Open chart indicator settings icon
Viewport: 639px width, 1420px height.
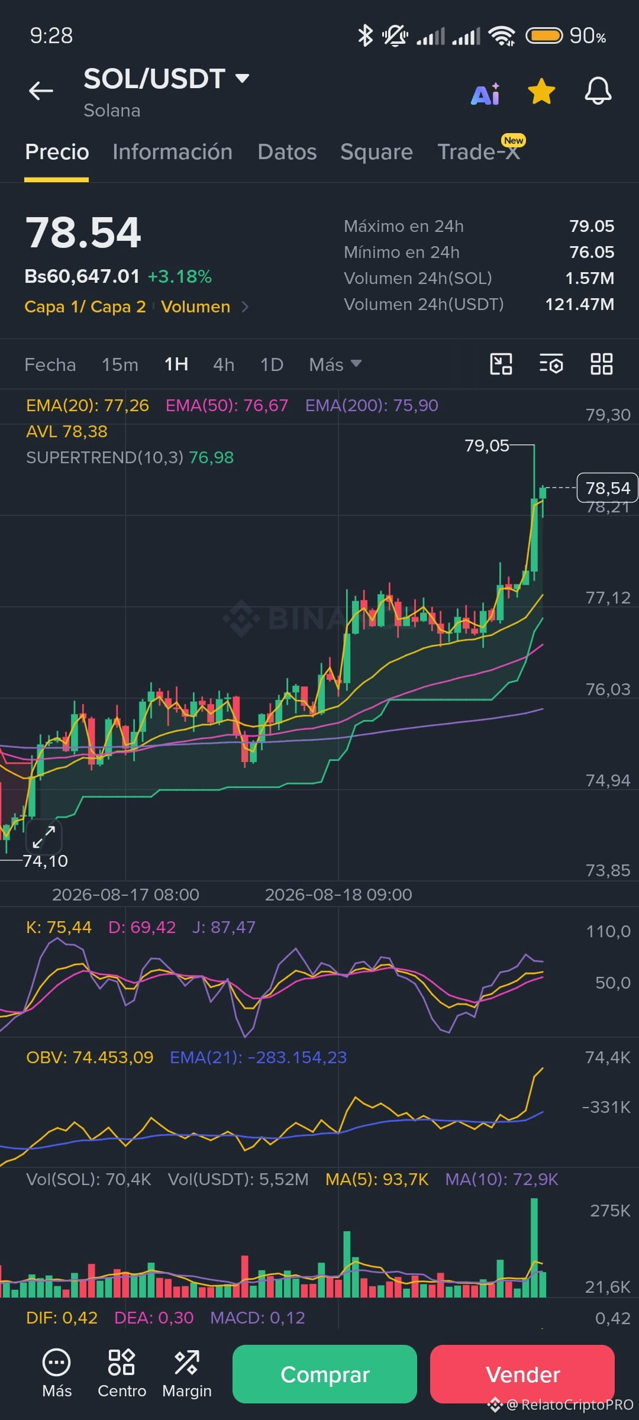tap(551, 364)
